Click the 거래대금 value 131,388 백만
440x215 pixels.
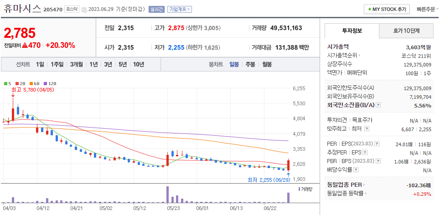pos(292,48)
